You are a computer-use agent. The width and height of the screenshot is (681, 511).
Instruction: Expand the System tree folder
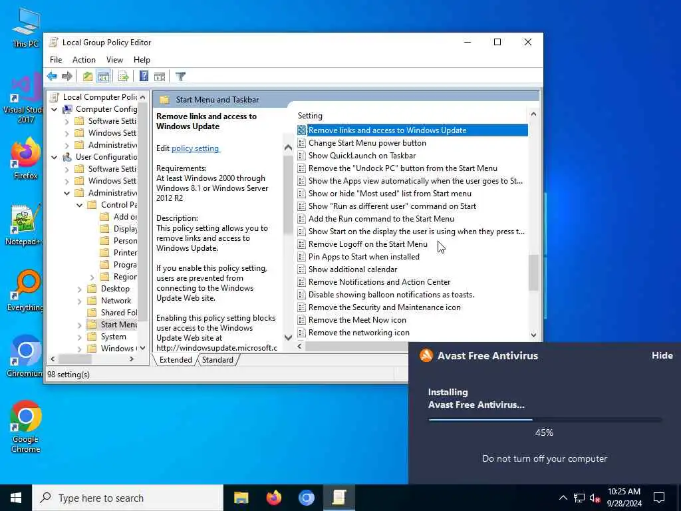click(80, 337)
